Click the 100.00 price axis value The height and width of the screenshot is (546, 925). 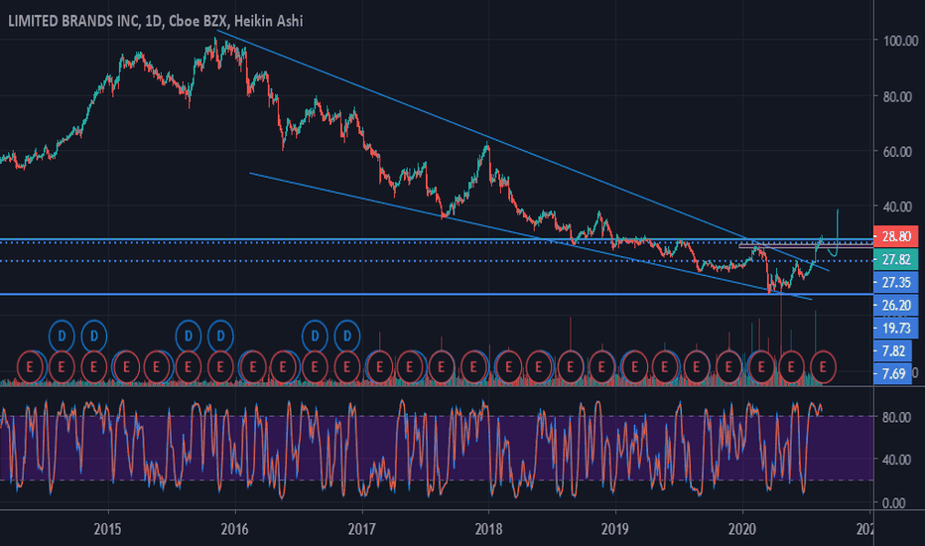pos(900,41)
